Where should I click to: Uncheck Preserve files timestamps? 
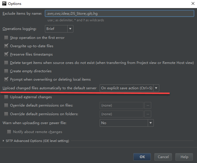coord(6,54)
